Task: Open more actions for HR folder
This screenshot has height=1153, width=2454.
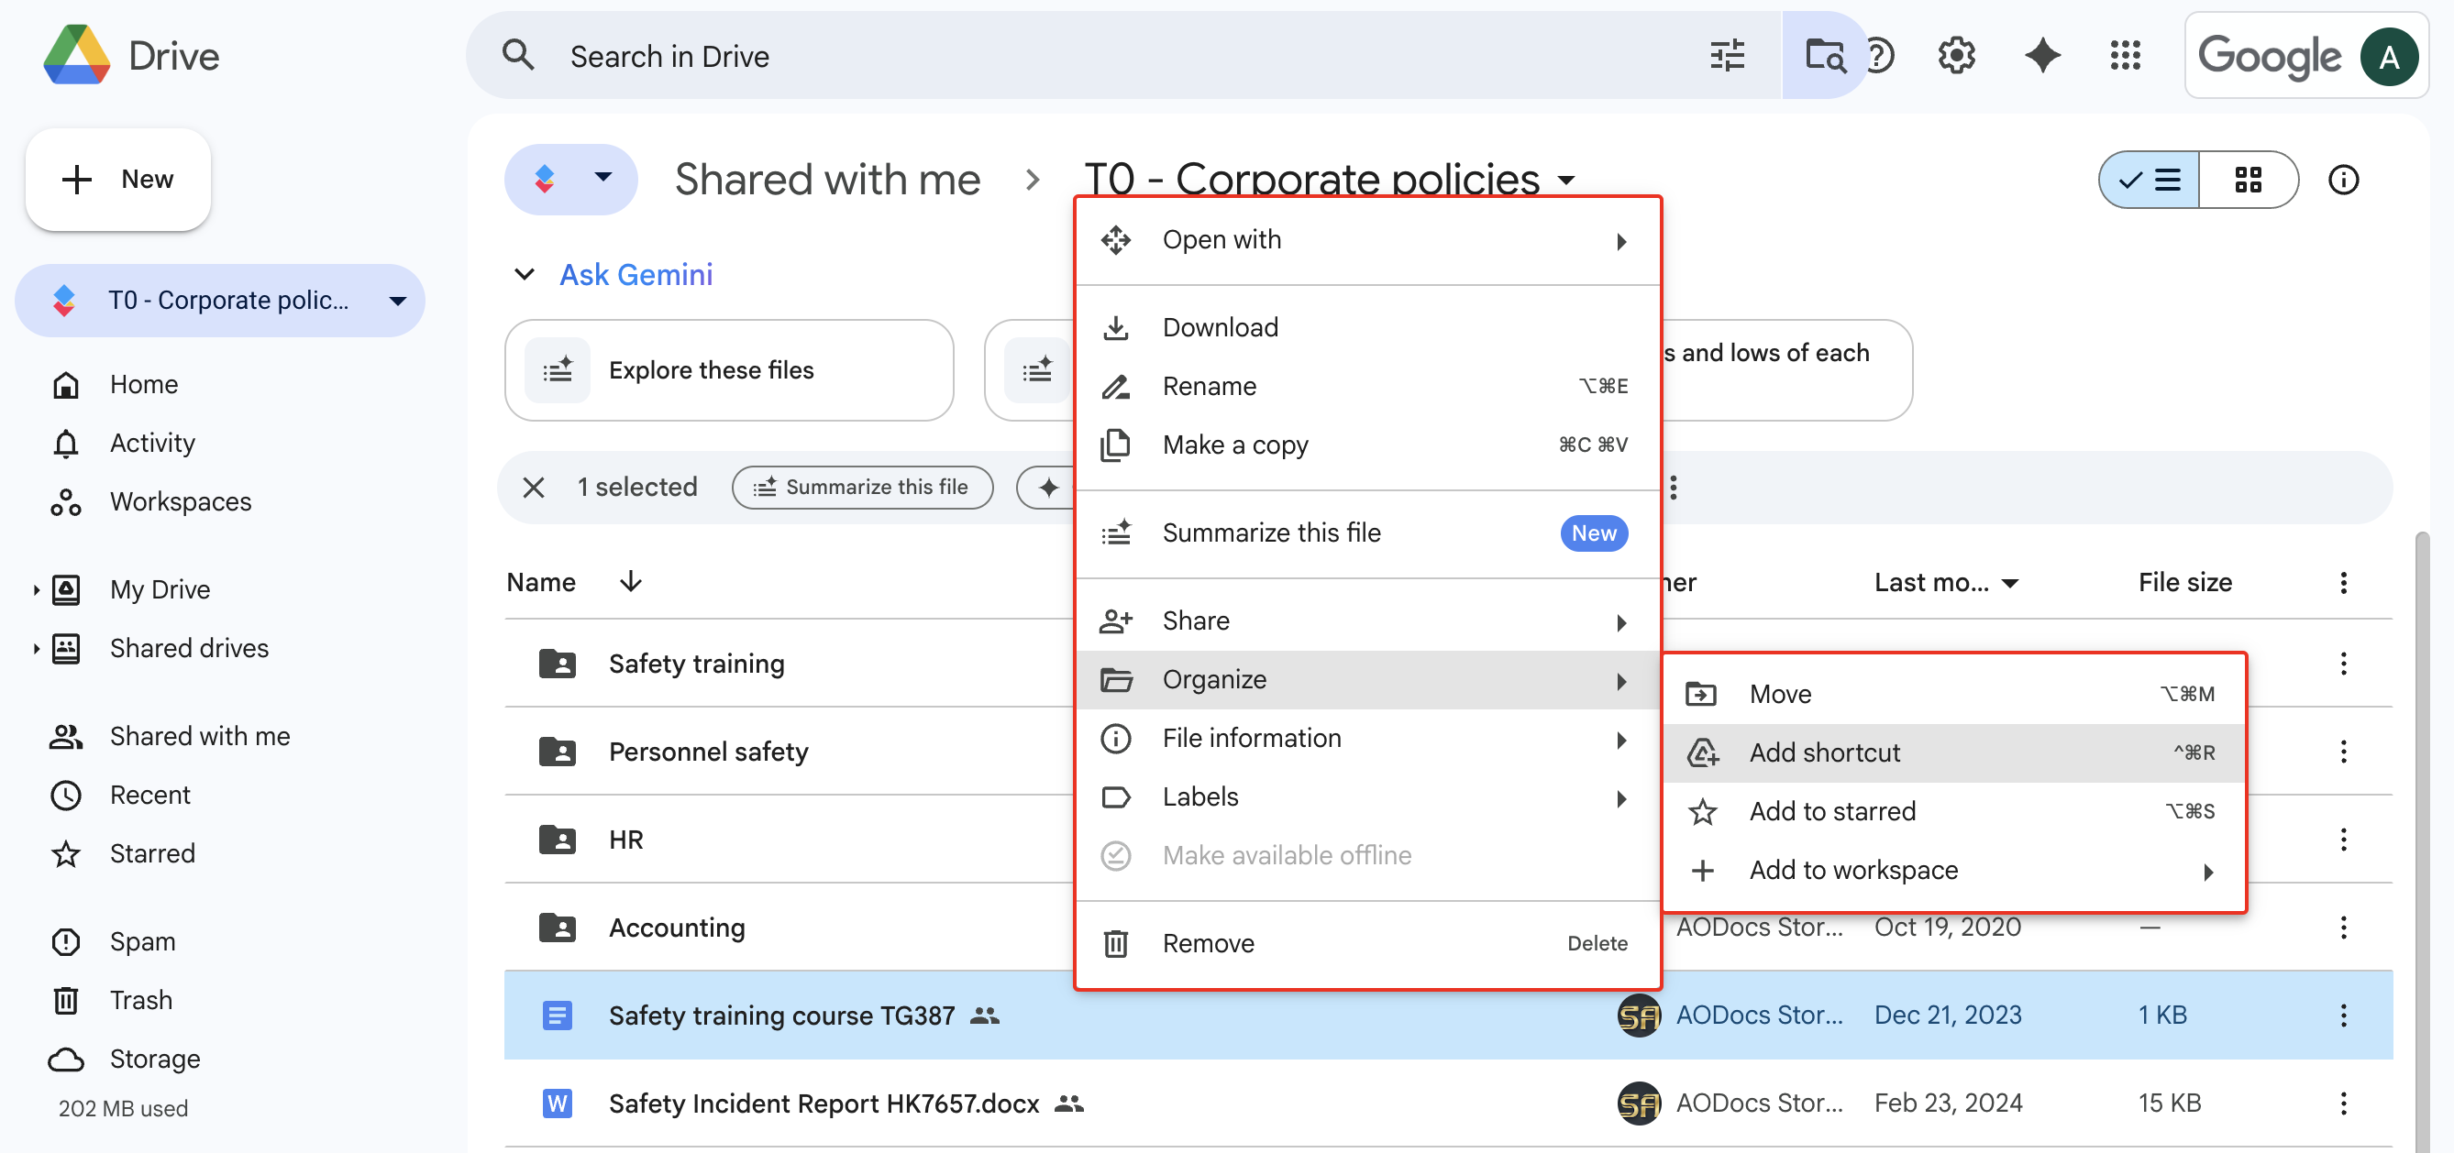Action: (x=2342, y=840)
